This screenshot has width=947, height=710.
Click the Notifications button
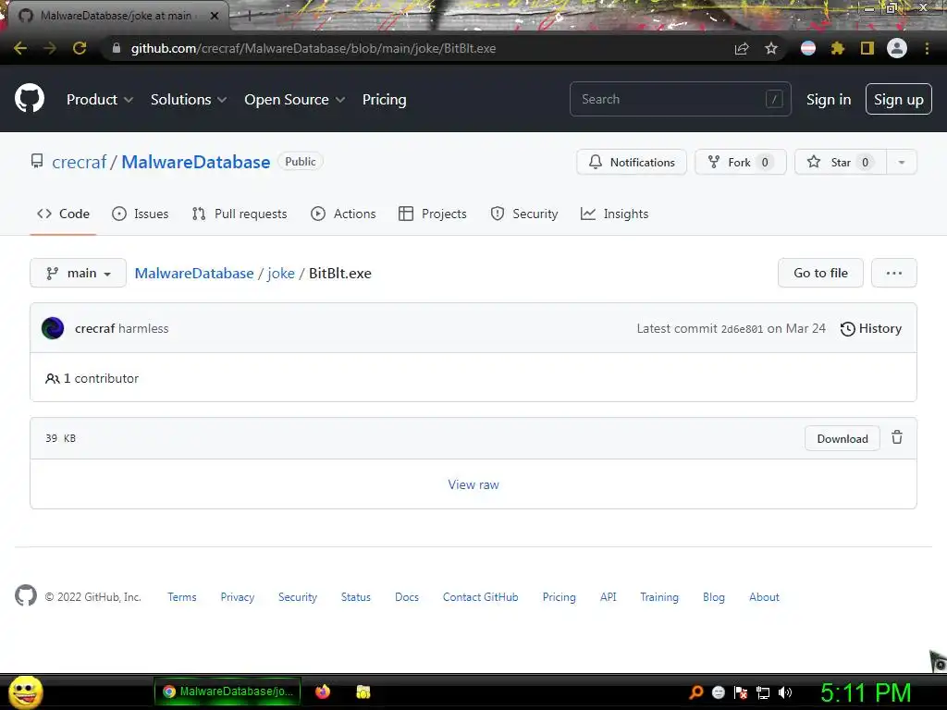pos(632,162)
